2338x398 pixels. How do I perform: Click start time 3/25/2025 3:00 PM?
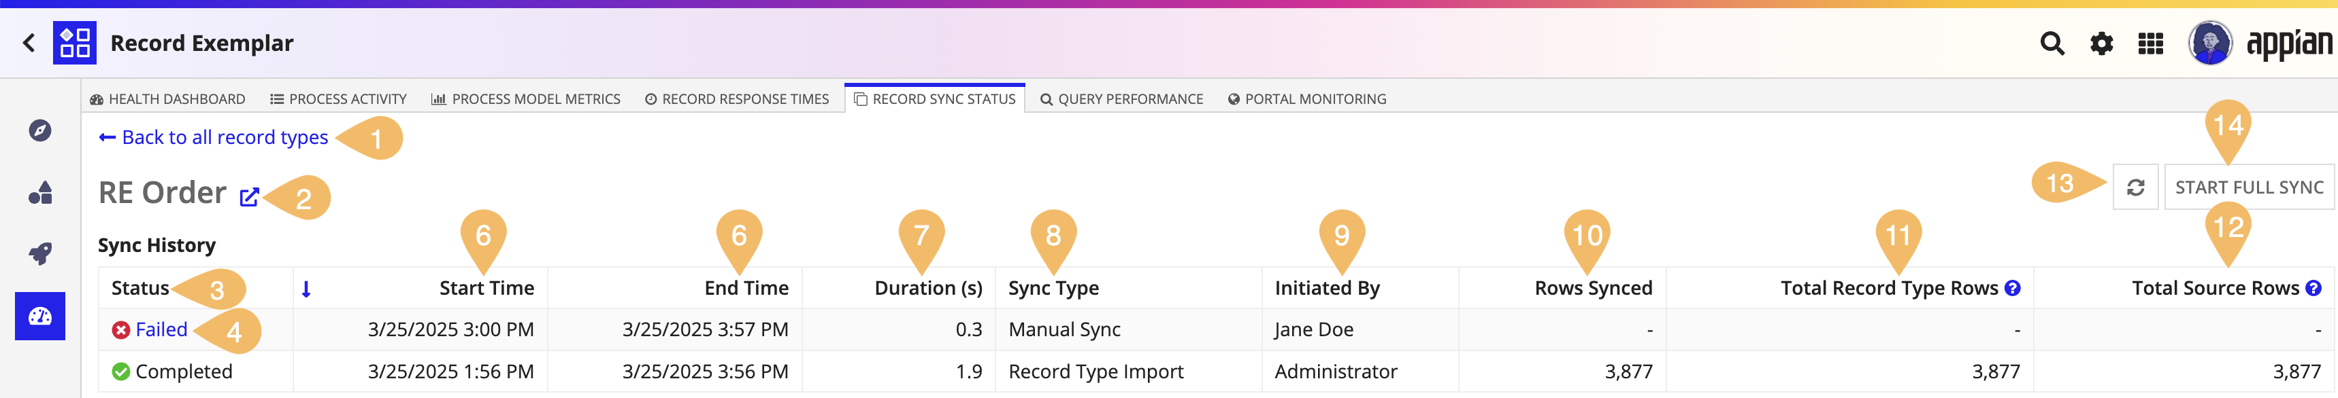pyautogui.click(x=450, y=329)
